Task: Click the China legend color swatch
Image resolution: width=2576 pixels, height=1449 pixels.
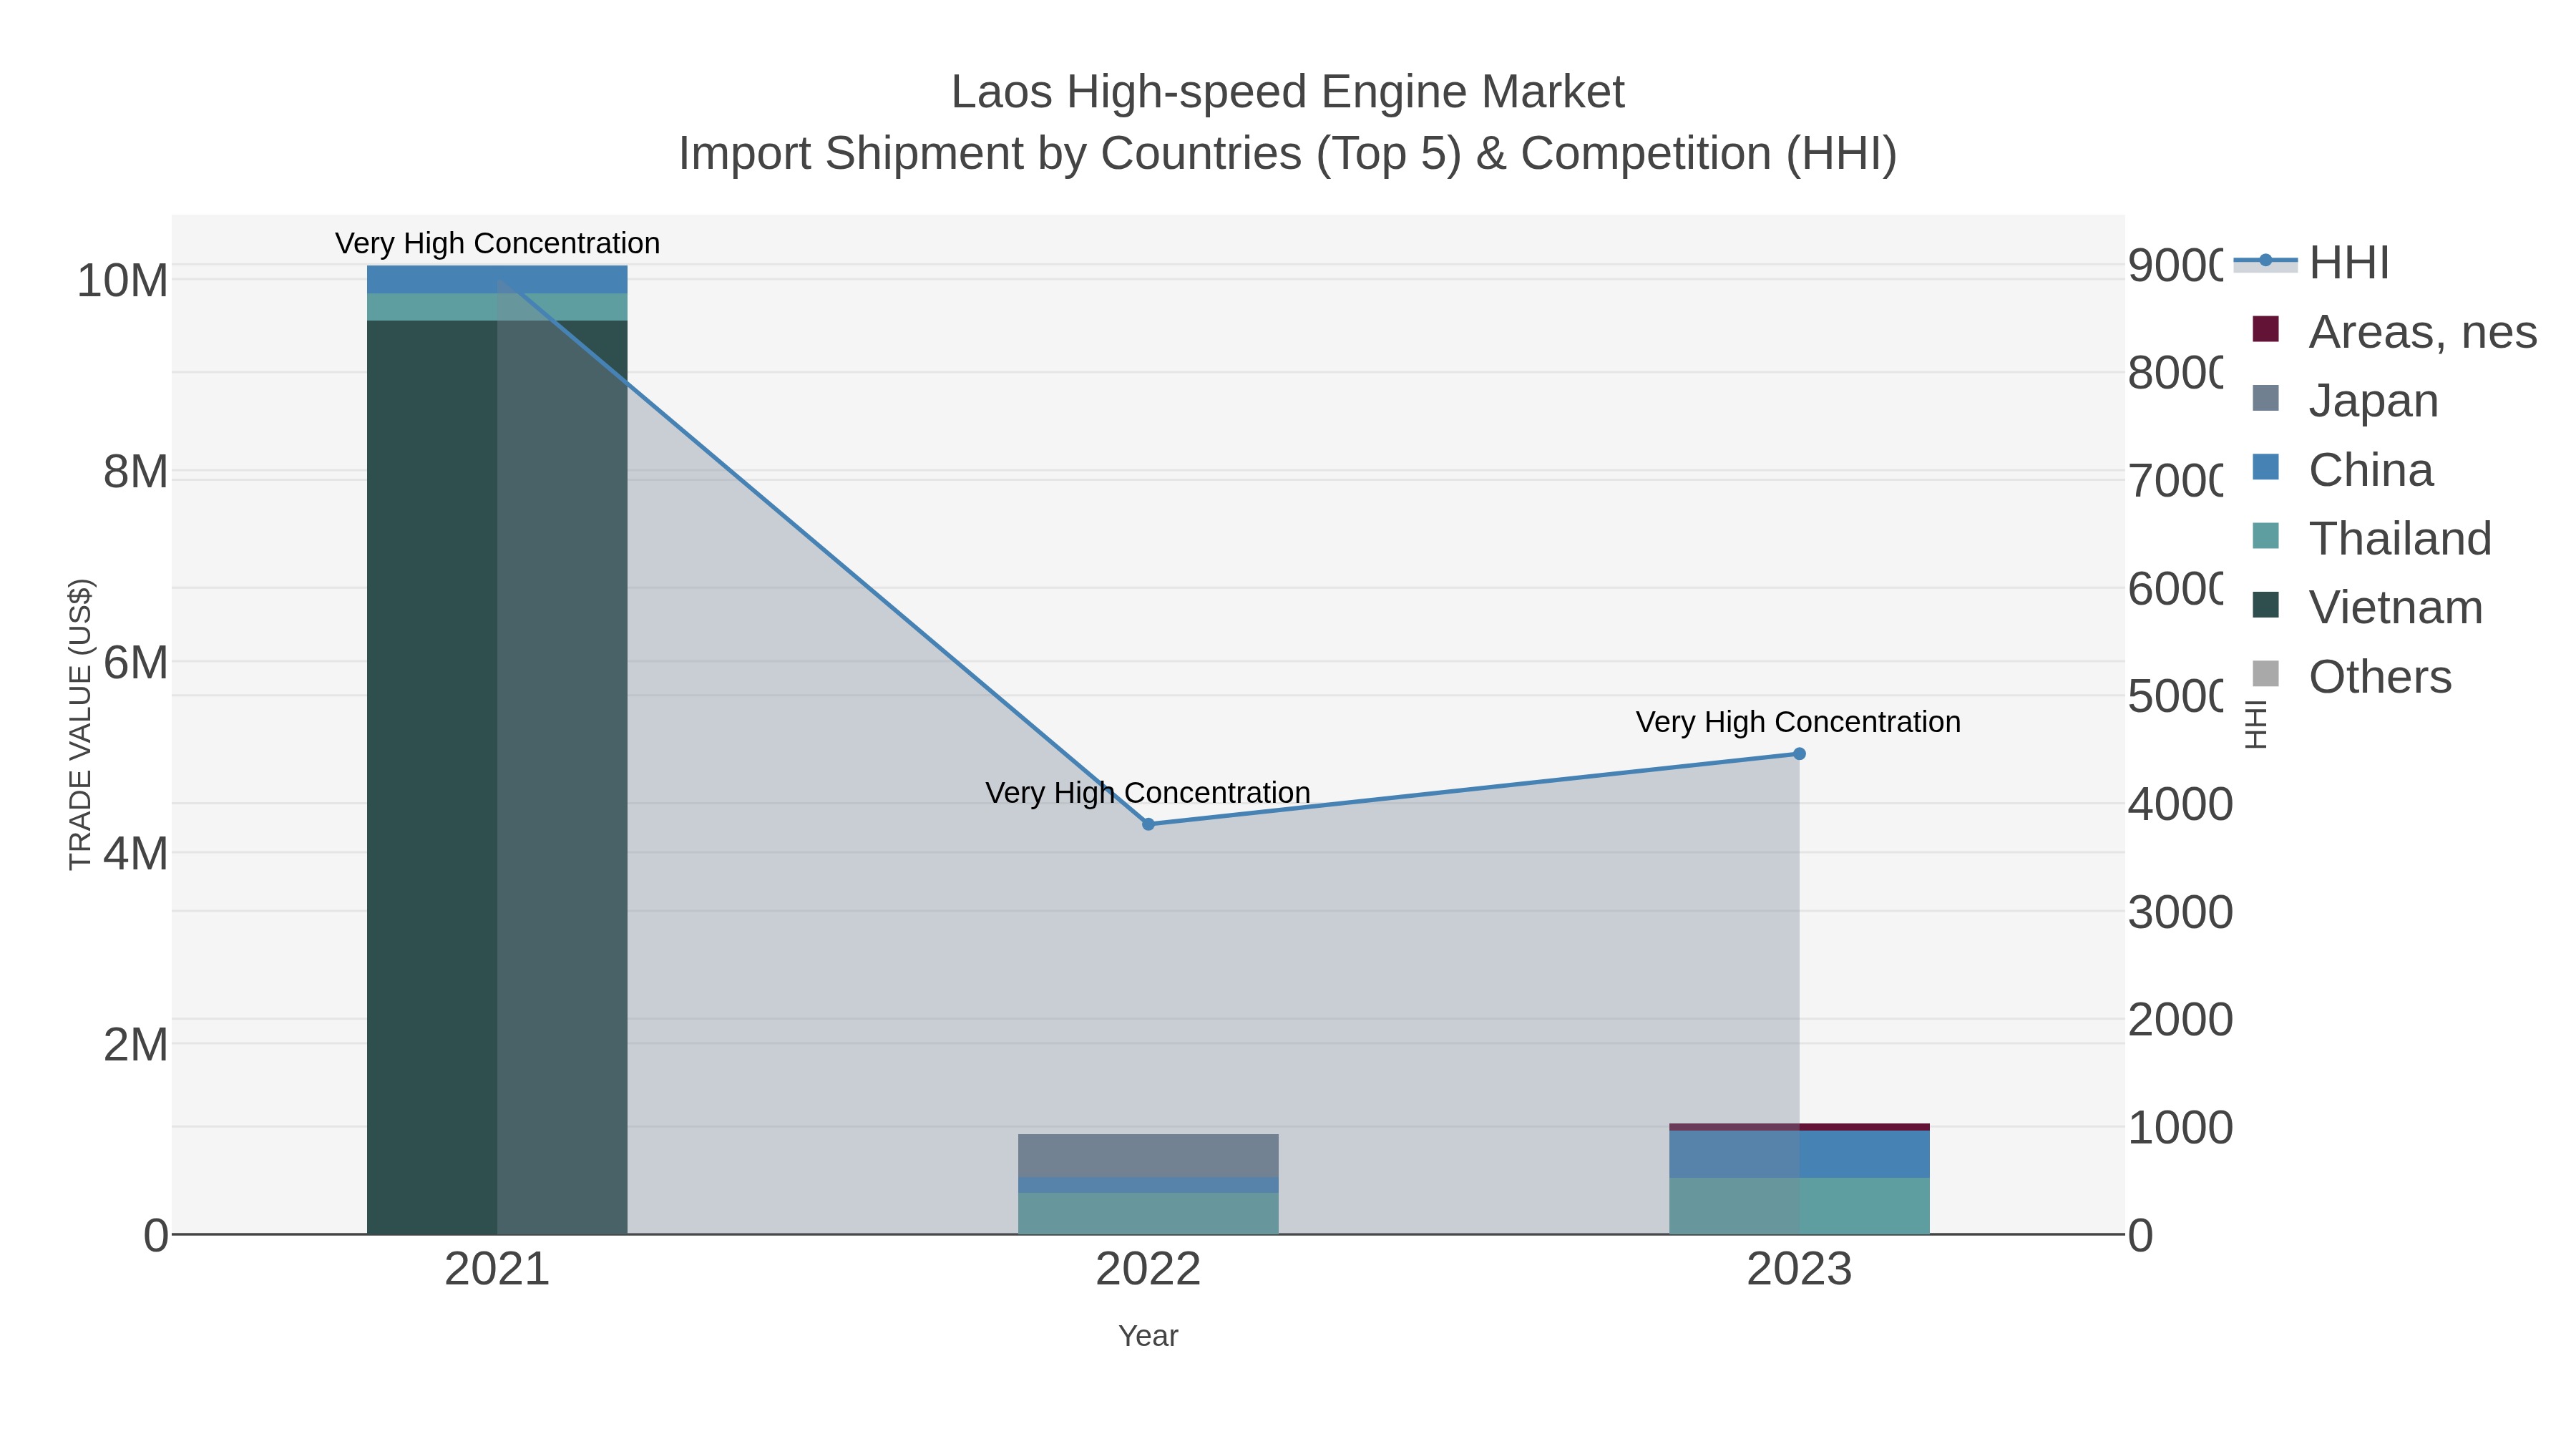Action: click(2265, 467)
